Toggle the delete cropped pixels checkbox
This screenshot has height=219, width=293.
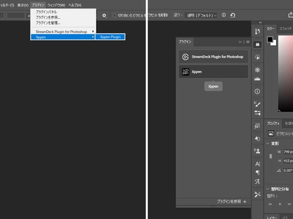(x=114, y=16)
